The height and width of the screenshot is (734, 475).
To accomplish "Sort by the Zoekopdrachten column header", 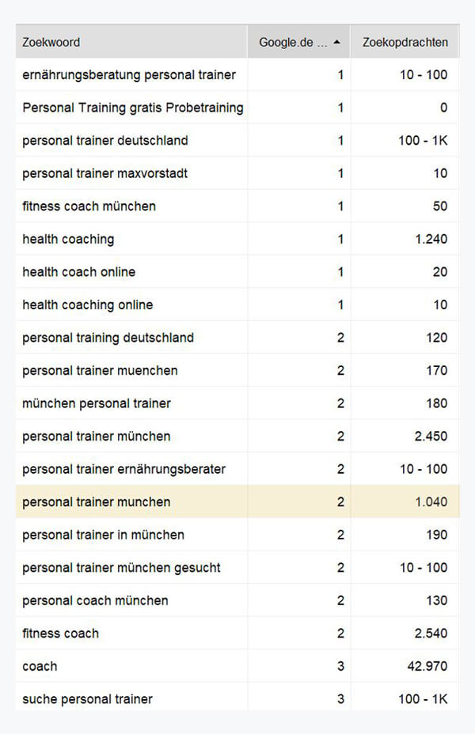I will click(x=405, y=42).
